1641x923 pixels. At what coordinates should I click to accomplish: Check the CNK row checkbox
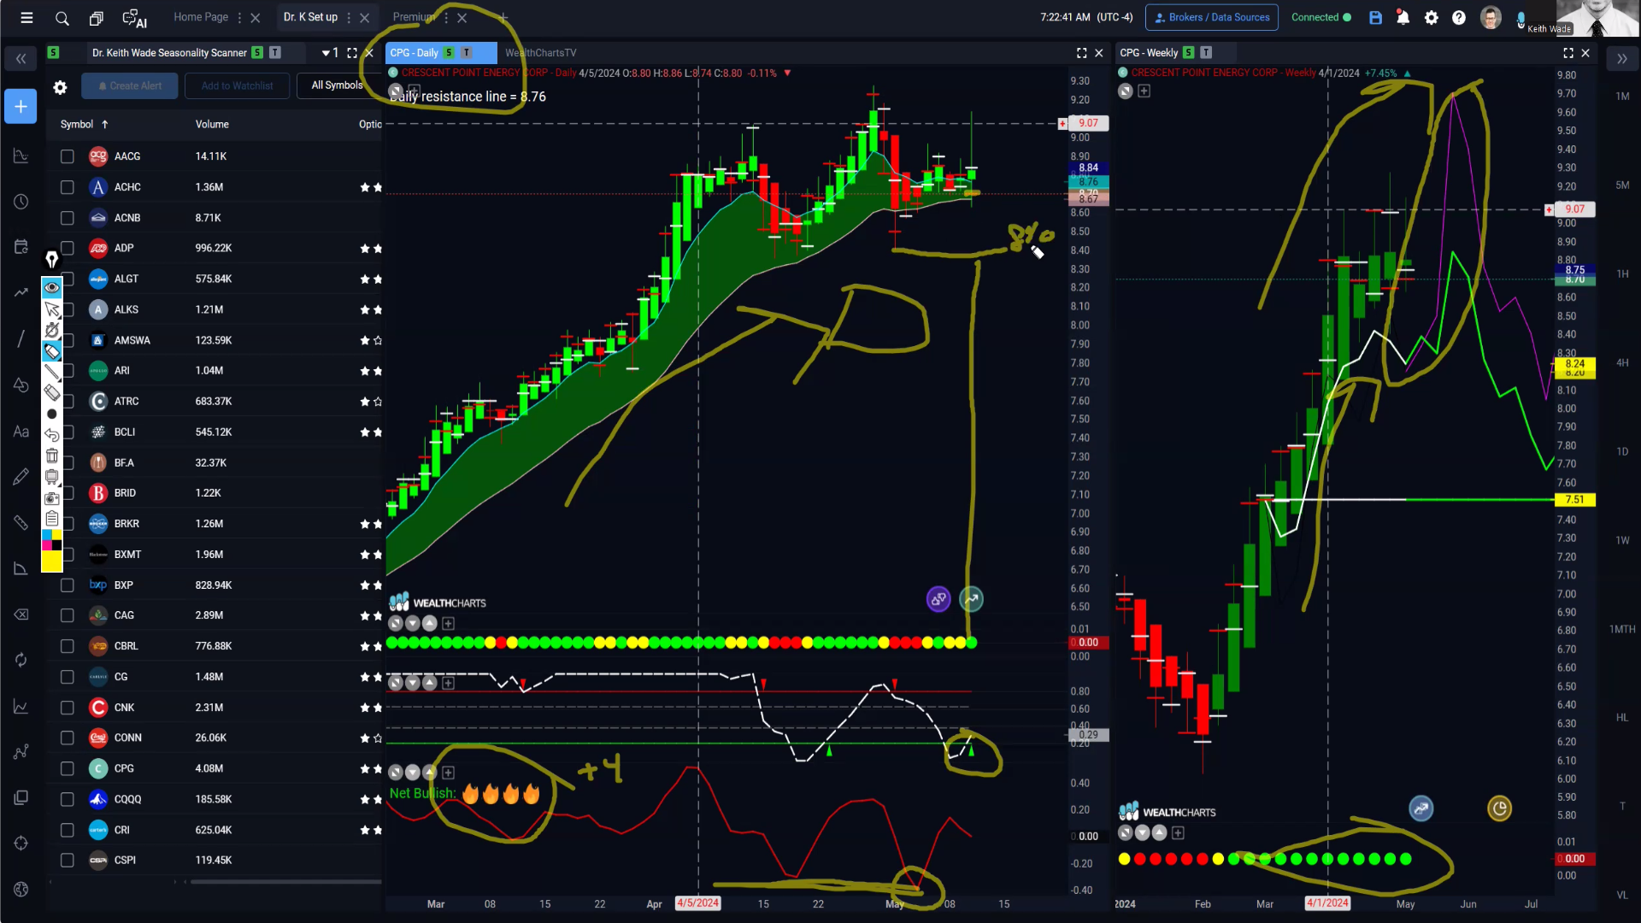click(67, 708)
